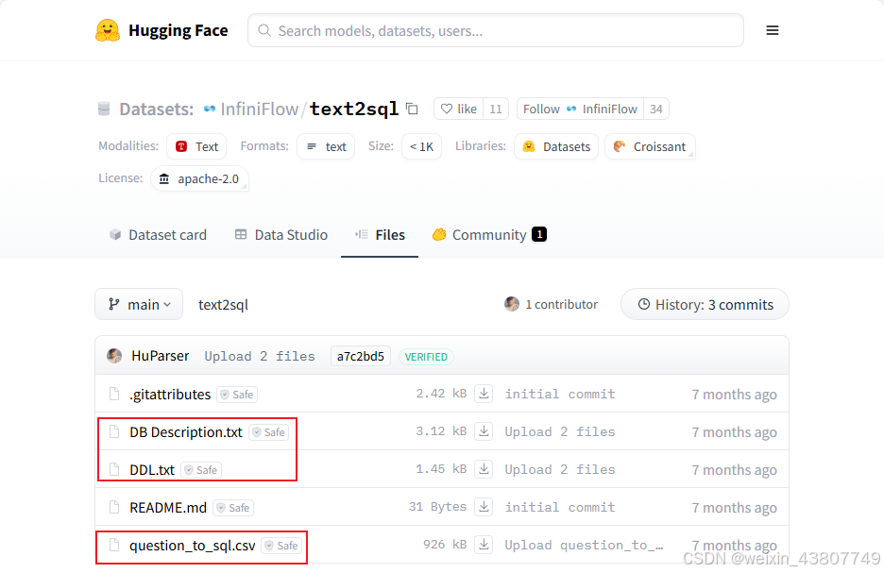884x573 pixels.
Task: Open initial commit link on README.md row
Action: point(560,507)
